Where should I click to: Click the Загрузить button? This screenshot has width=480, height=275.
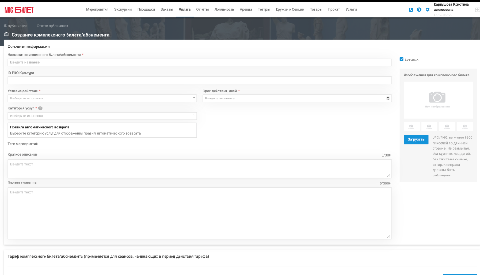point(416,139)
